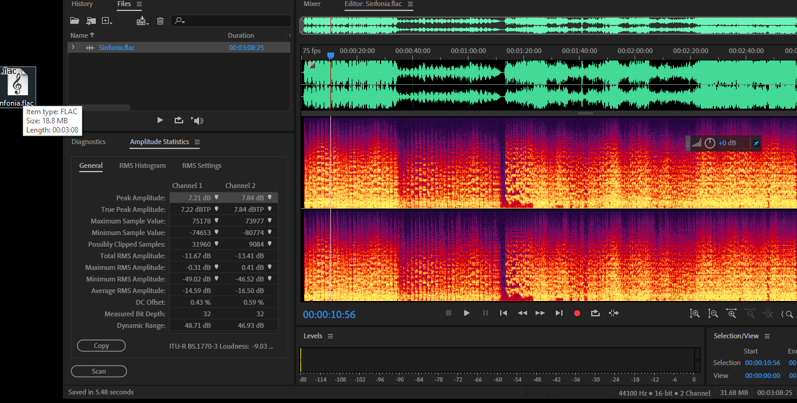The image size is (797, 403).
Task: Delete selected file with trash icon
Action: pos(160,21)
